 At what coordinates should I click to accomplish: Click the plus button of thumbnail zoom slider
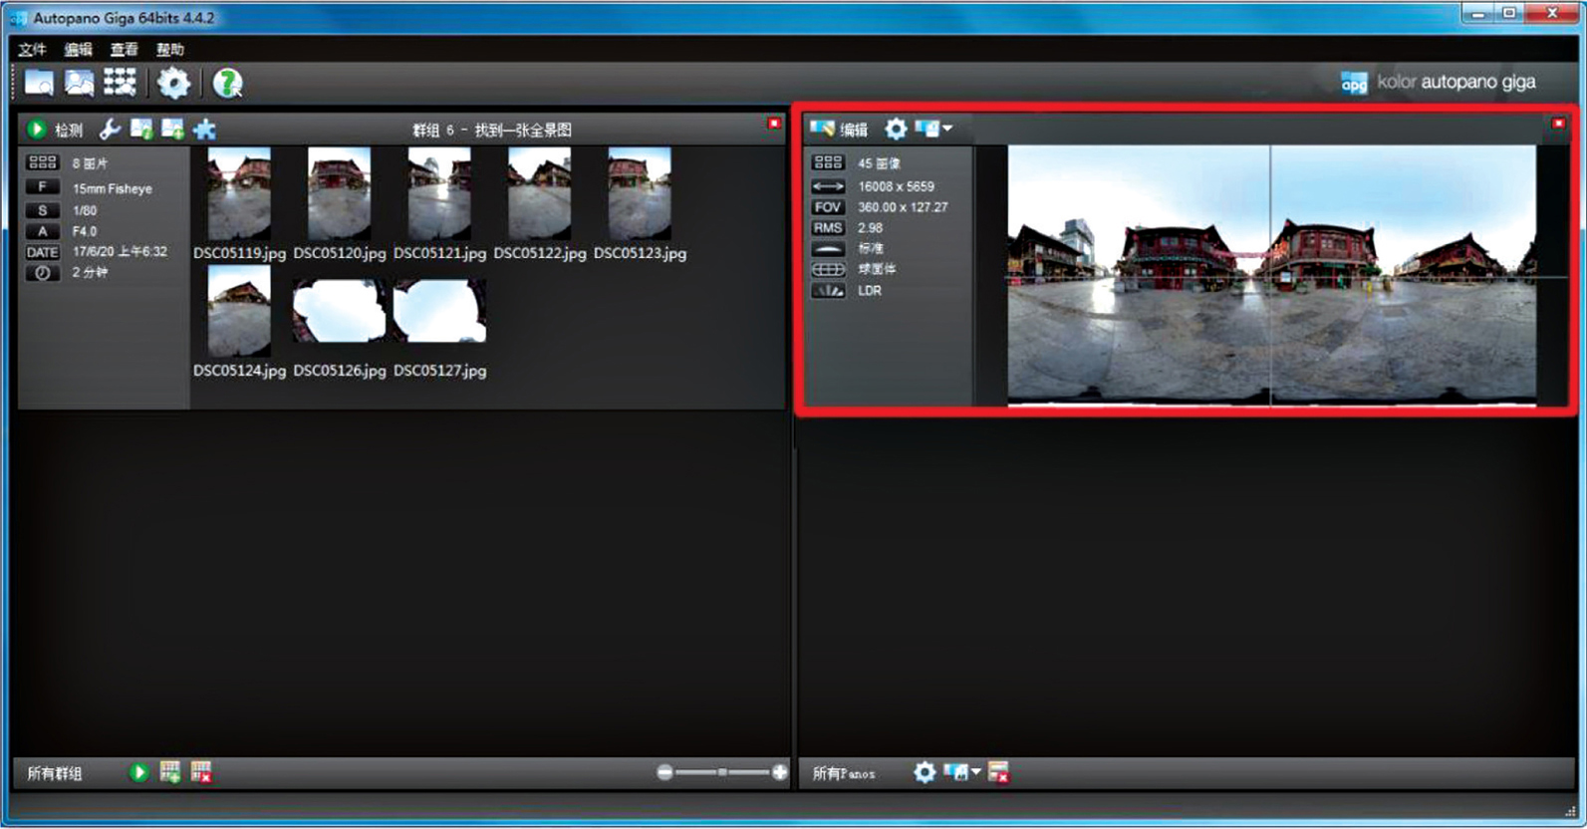coord(779,772)
